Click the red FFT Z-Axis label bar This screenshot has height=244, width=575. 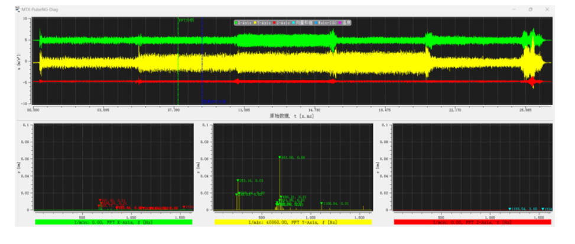pos(472,222)
